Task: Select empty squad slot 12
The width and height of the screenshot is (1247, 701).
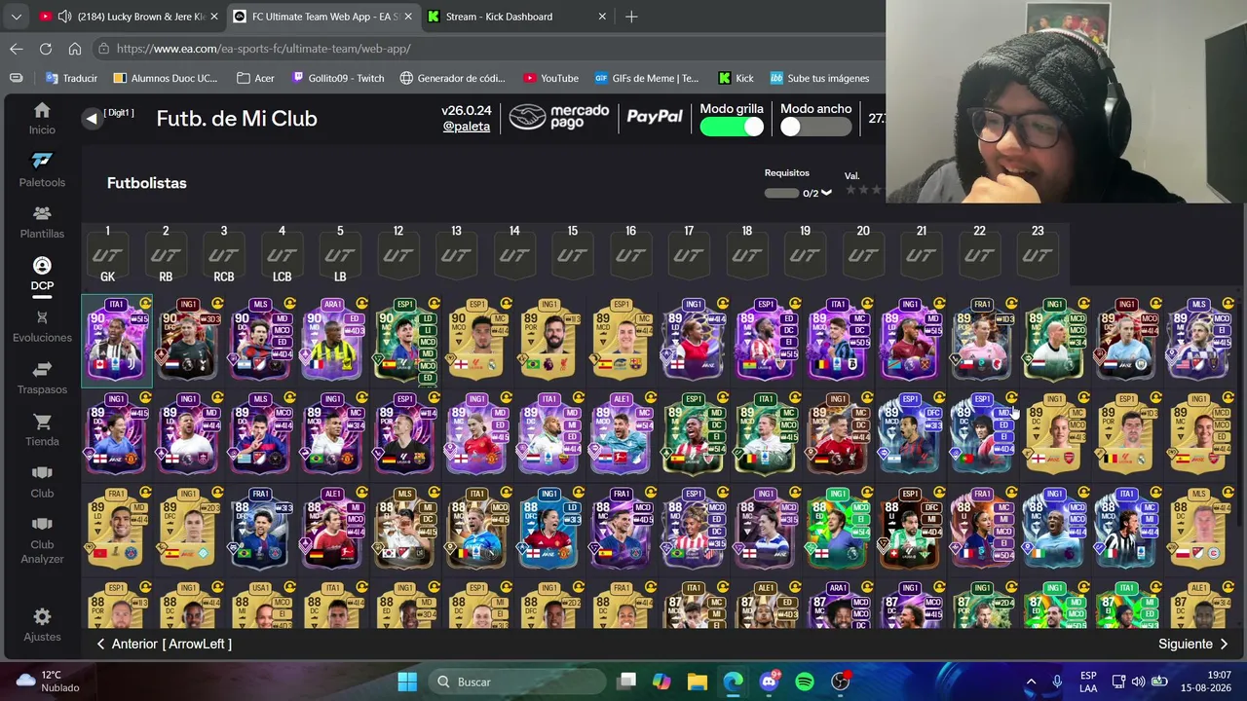Action: [398, 255]
